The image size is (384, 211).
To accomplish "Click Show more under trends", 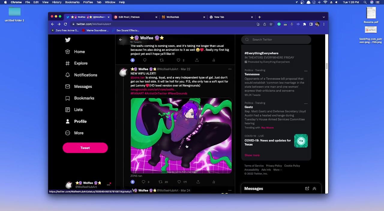I will (x=252, y=155).
